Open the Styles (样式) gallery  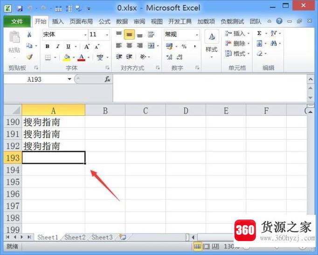(x=212, y=44)
